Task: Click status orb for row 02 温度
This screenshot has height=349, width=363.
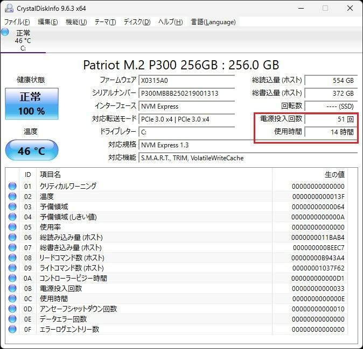Action: 12,196
